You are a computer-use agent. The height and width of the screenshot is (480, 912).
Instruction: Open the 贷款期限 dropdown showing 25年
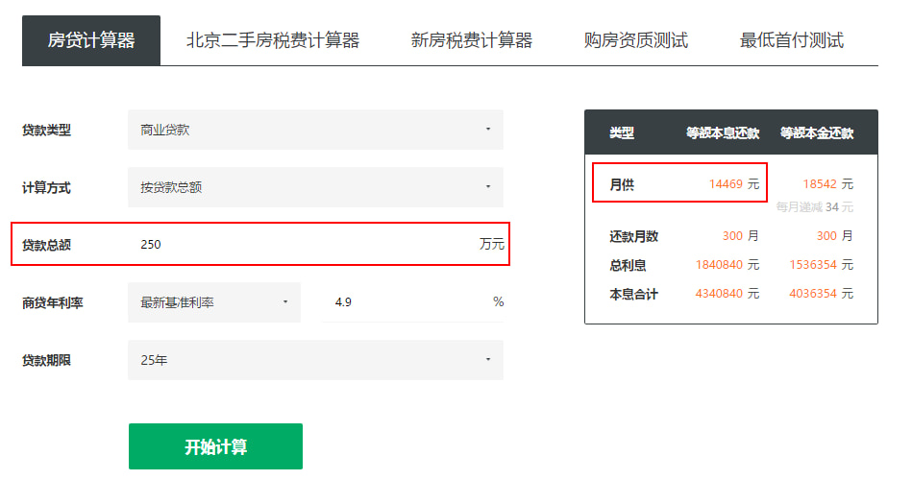click(315, 360)
